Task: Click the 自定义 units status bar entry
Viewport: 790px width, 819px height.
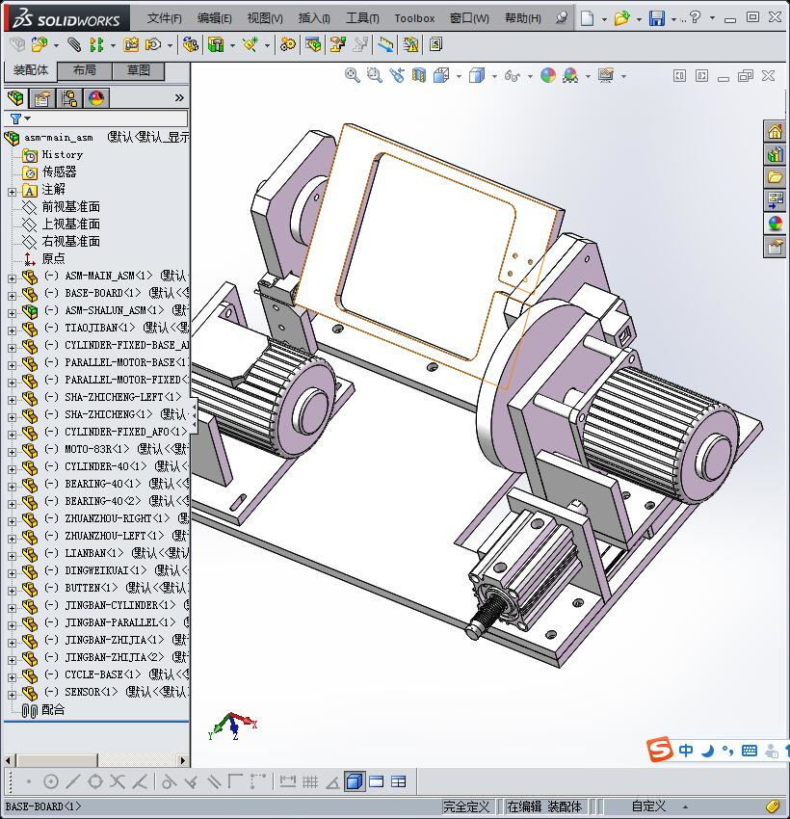Action: 649,806
